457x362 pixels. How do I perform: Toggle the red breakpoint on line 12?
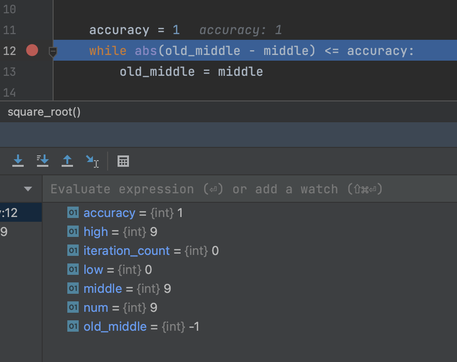pos(31,50)
